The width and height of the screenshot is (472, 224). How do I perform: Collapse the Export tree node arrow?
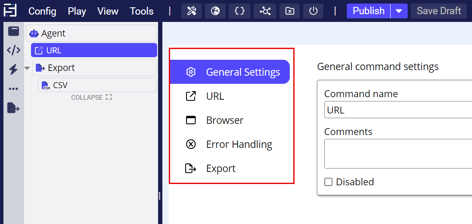[x=28, y=68]
